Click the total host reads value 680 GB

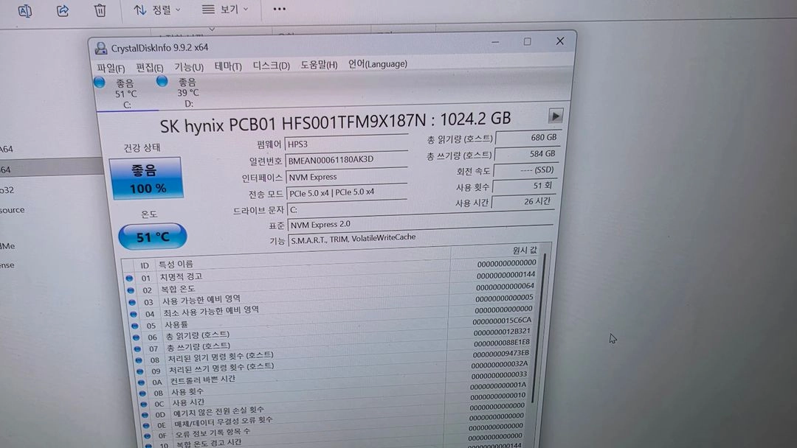click(x=527, y=138)
